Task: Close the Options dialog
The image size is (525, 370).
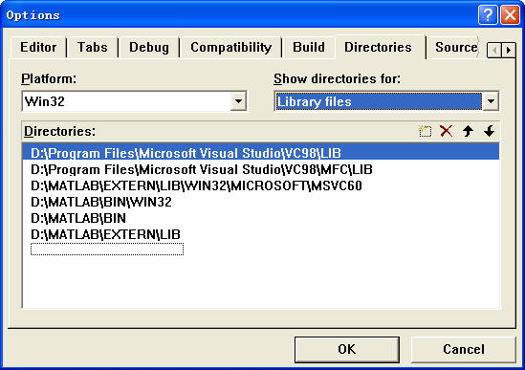Action: click(510, 15)
